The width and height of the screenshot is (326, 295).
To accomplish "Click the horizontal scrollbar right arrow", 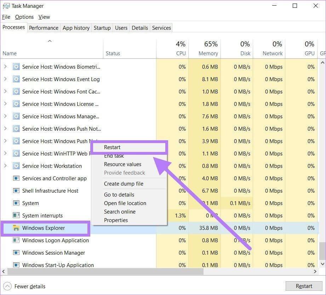I will tap(315, 271).
